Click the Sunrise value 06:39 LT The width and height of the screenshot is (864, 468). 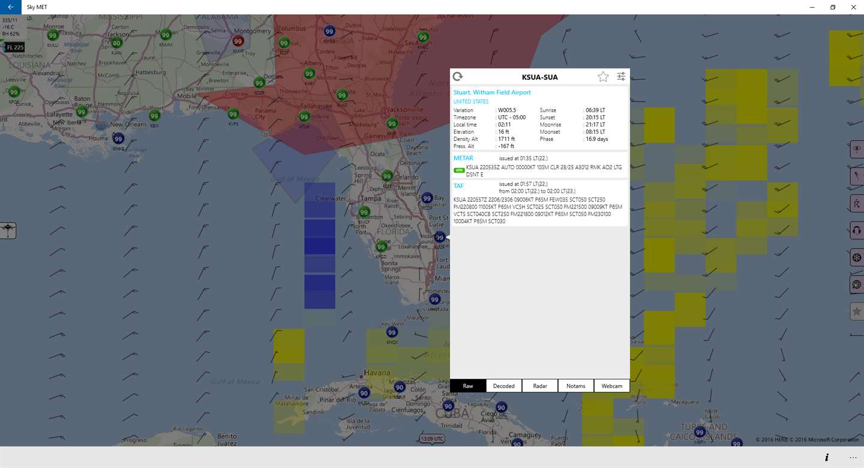[x=595, y=110]
